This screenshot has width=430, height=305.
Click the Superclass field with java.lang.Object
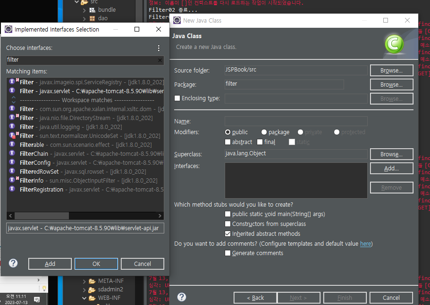coord(296,154)
